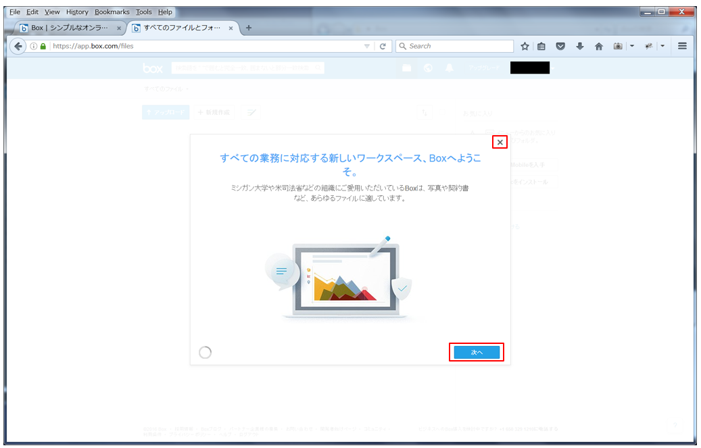Image resolution: width=701 pixels, height=448 pixels.
Task: Close the 'すべてのファイルとフォ…' tab
Action: tap(231, 28)
